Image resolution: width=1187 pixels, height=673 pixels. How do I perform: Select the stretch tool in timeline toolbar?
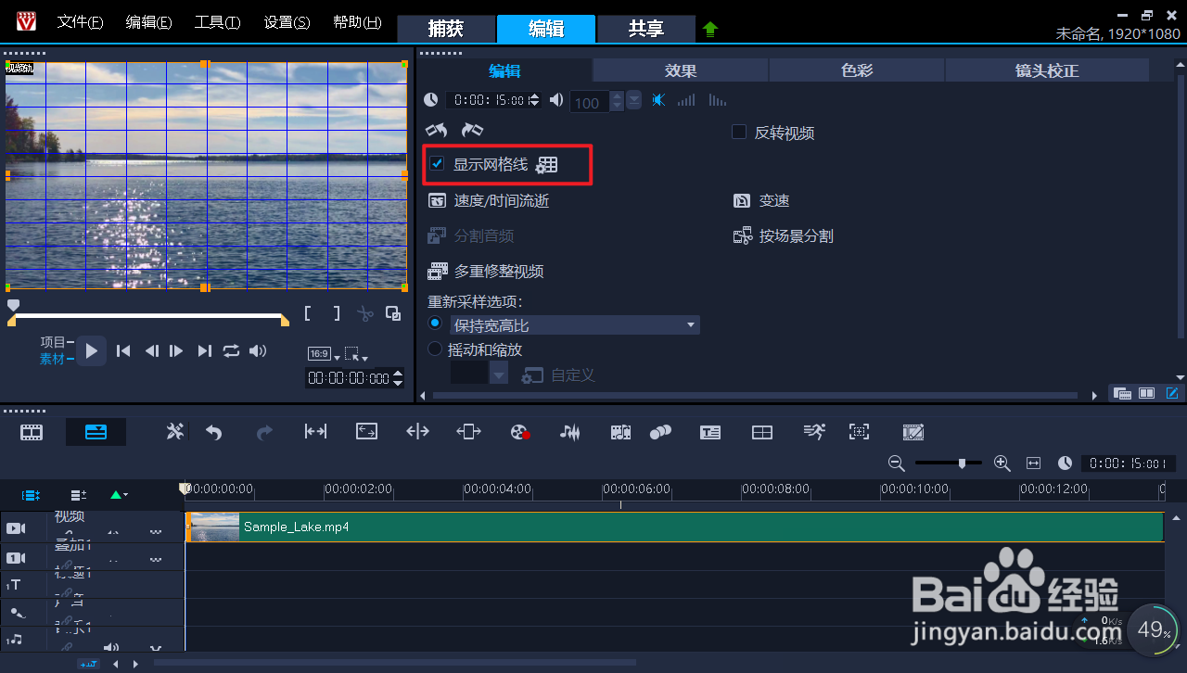point(366,432)
